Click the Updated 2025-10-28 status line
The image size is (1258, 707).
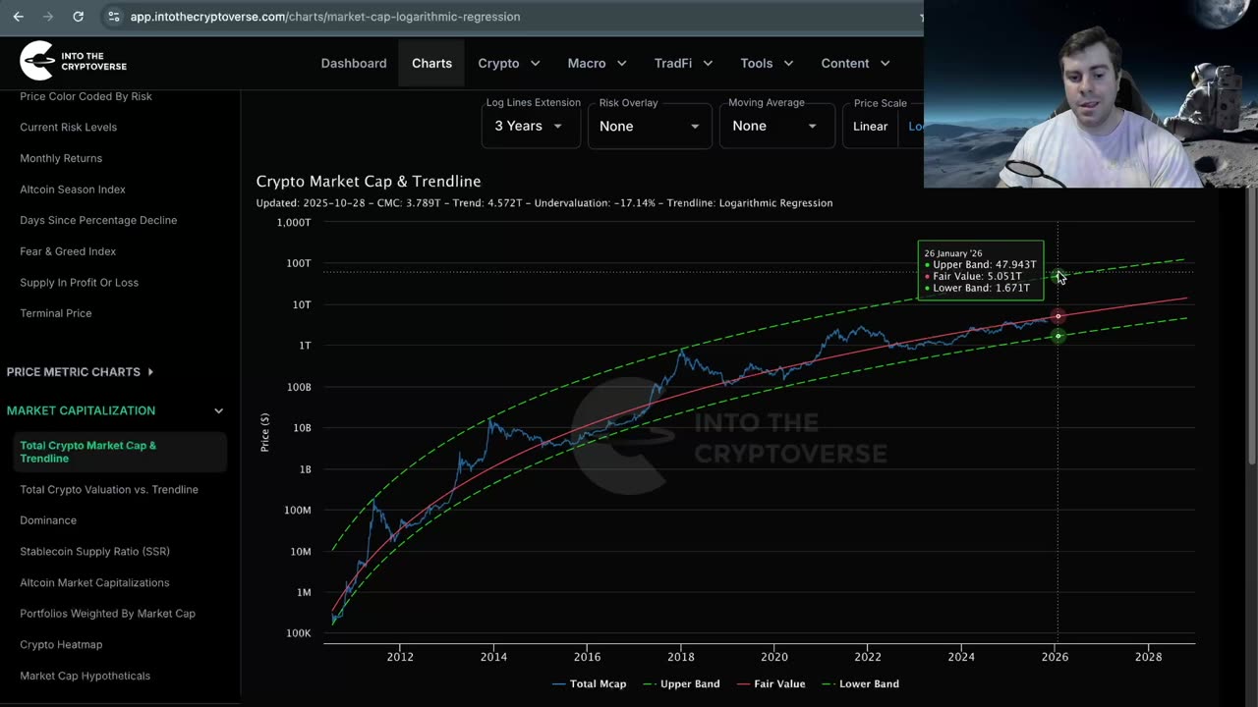click(x=544, y=203)
